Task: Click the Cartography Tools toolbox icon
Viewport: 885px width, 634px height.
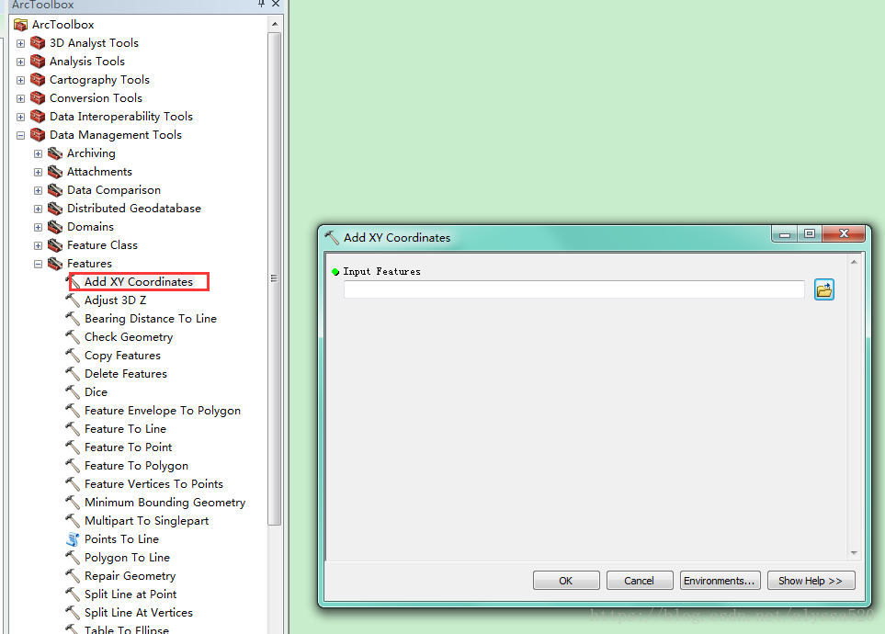Action: [38, 80]
